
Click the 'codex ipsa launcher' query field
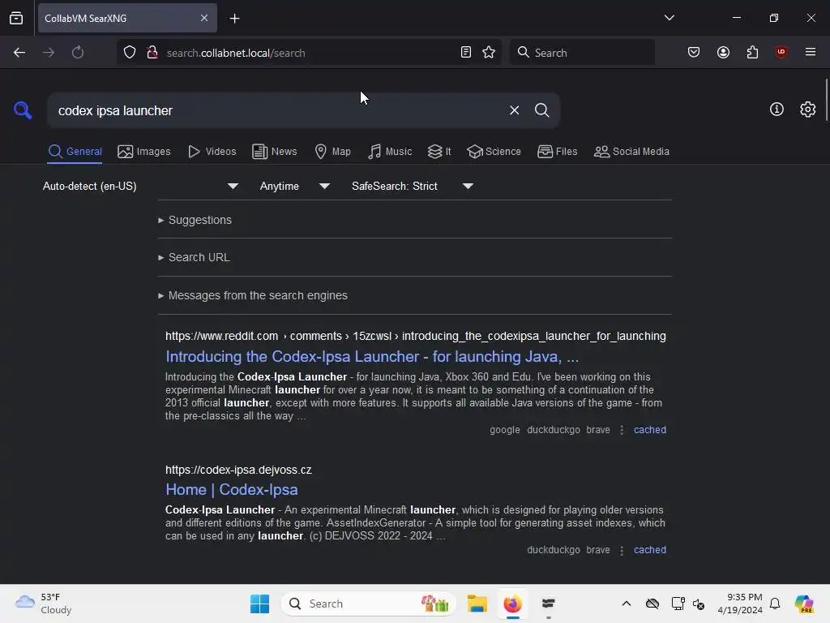[276, 110]
